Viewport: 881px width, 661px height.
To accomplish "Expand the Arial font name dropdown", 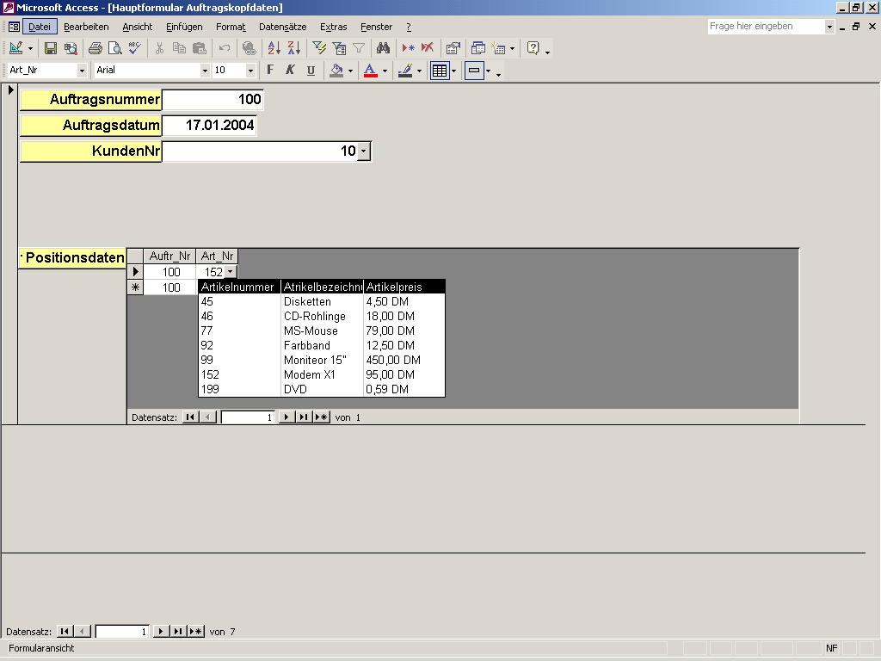I will click(205, 71).
